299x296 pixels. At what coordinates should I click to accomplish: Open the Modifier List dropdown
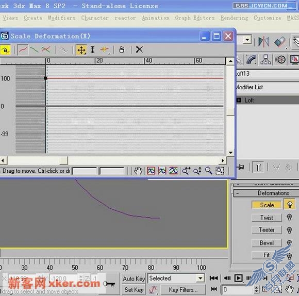268,87
